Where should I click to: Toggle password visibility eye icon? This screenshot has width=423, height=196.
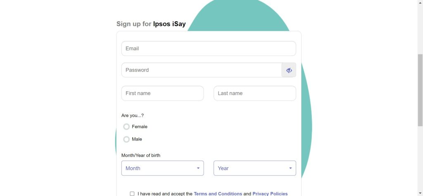(x=289, y=70)
